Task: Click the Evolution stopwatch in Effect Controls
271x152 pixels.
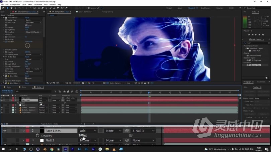Action: pyautogui.click(x=6, y=42)
